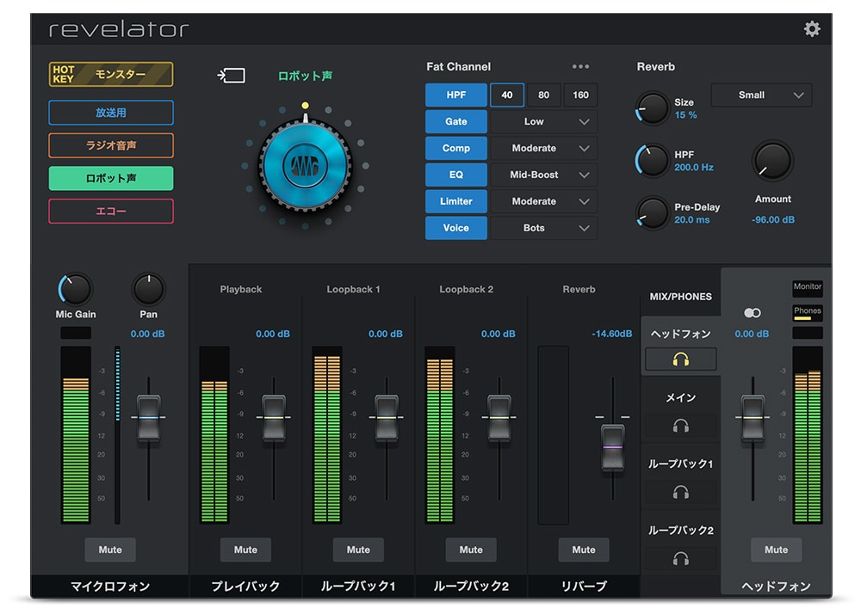Open the Comp Moderate dropdown
Screen dimensions: 861x614
[x=543, y=148]
